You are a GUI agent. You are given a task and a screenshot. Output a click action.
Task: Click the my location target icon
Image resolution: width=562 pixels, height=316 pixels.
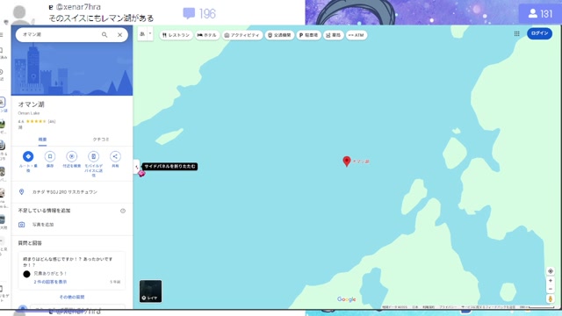coord(551,271)
